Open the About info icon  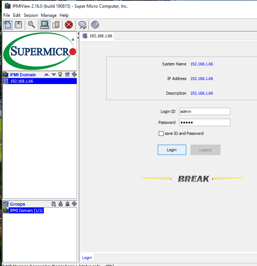coord(95,25)
